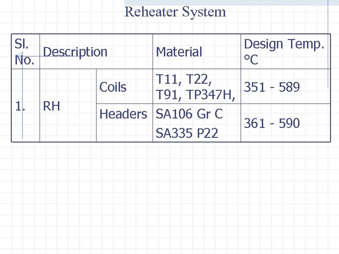
Task: Click the 'Reheater System' slide title
Action: [x=175, y=12]
